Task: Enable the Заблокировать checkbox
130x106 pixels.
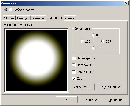Action: pos(10,10)
